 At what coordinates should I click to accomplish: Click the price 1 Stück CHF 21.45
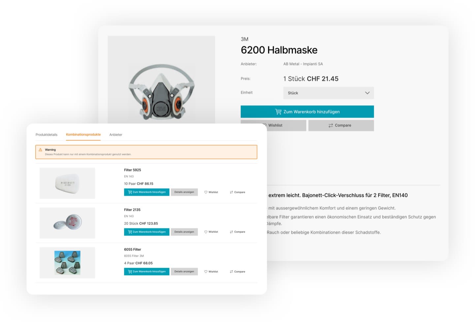click(x=311, y=79)
